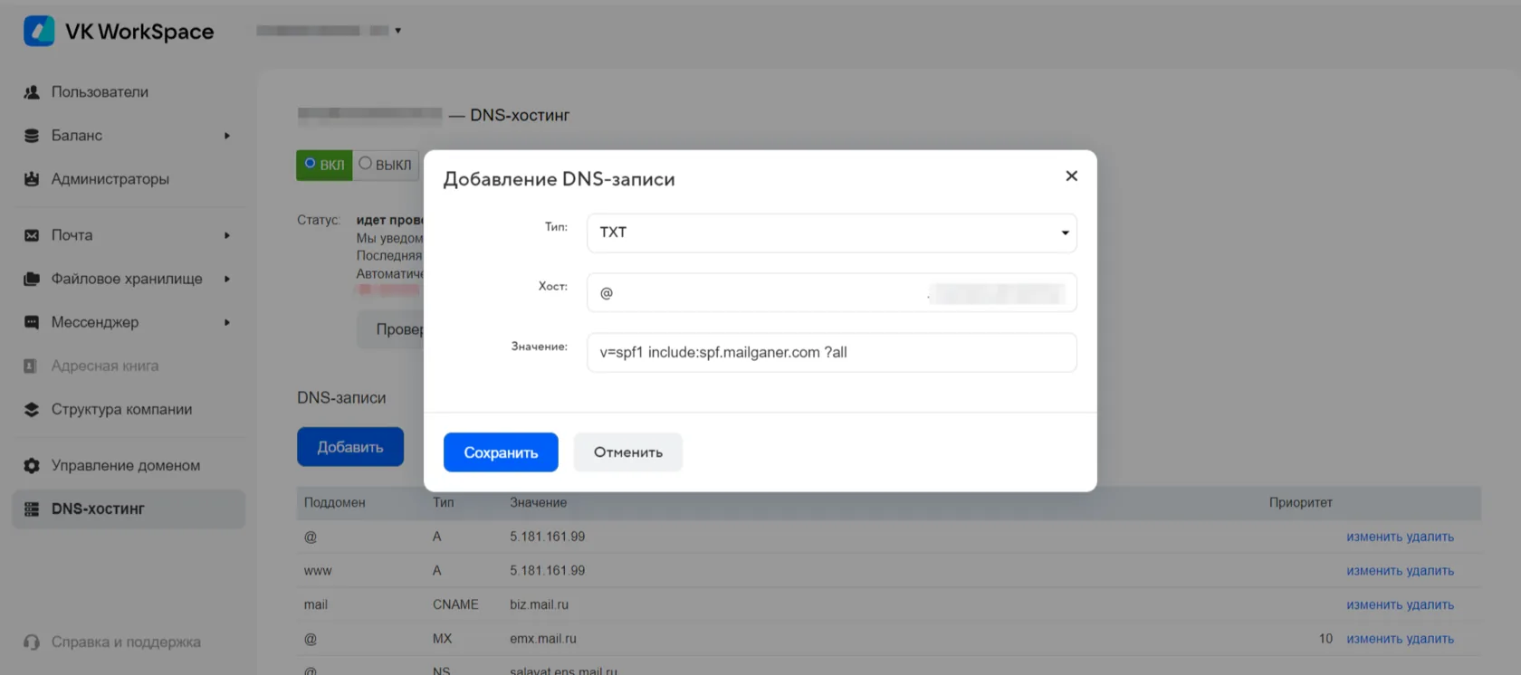Click the Баланс coins icon
The width and height of the screenshot is (1521, 675).
pyautogui.click(x=32, y=136)
